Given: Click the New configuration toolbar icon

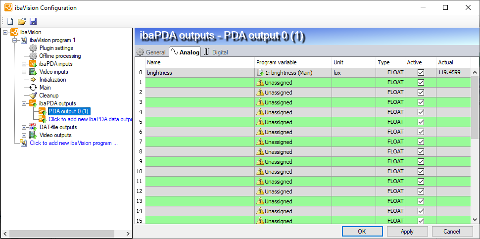Looking at the screenshot, I should click(x=10, y=21).
